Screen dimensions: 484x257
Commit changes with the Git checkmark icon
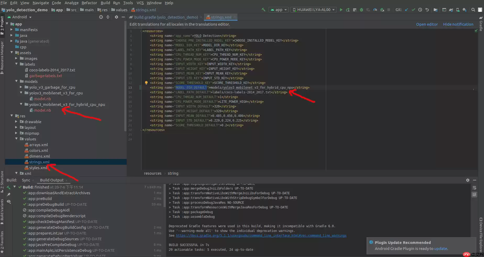413,10
